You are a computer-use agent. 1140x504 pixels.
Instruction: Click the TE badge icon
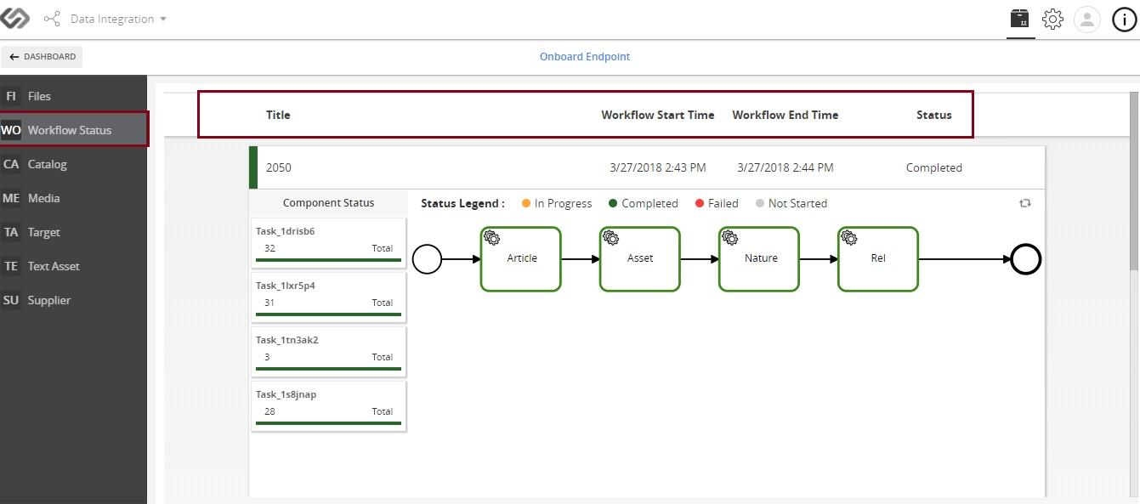pos(11,266)
